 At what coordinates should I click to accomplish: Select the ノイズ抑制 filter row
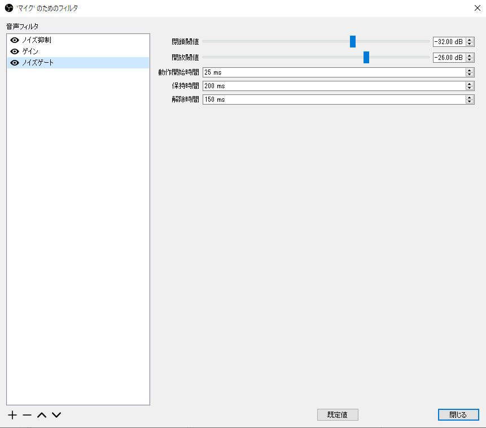point(78,40)
